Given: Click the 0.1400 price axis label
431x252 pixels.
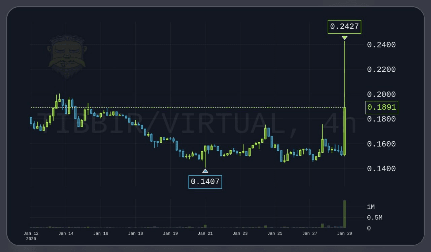Looking at the screenshot, I should (x=381, y=169).
